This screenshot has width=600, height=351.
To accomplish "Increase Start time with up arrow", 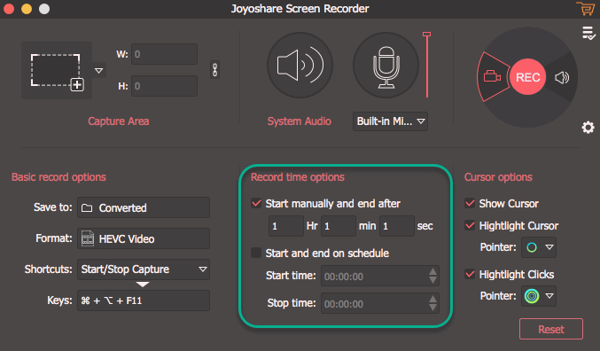I will (432, 271).
